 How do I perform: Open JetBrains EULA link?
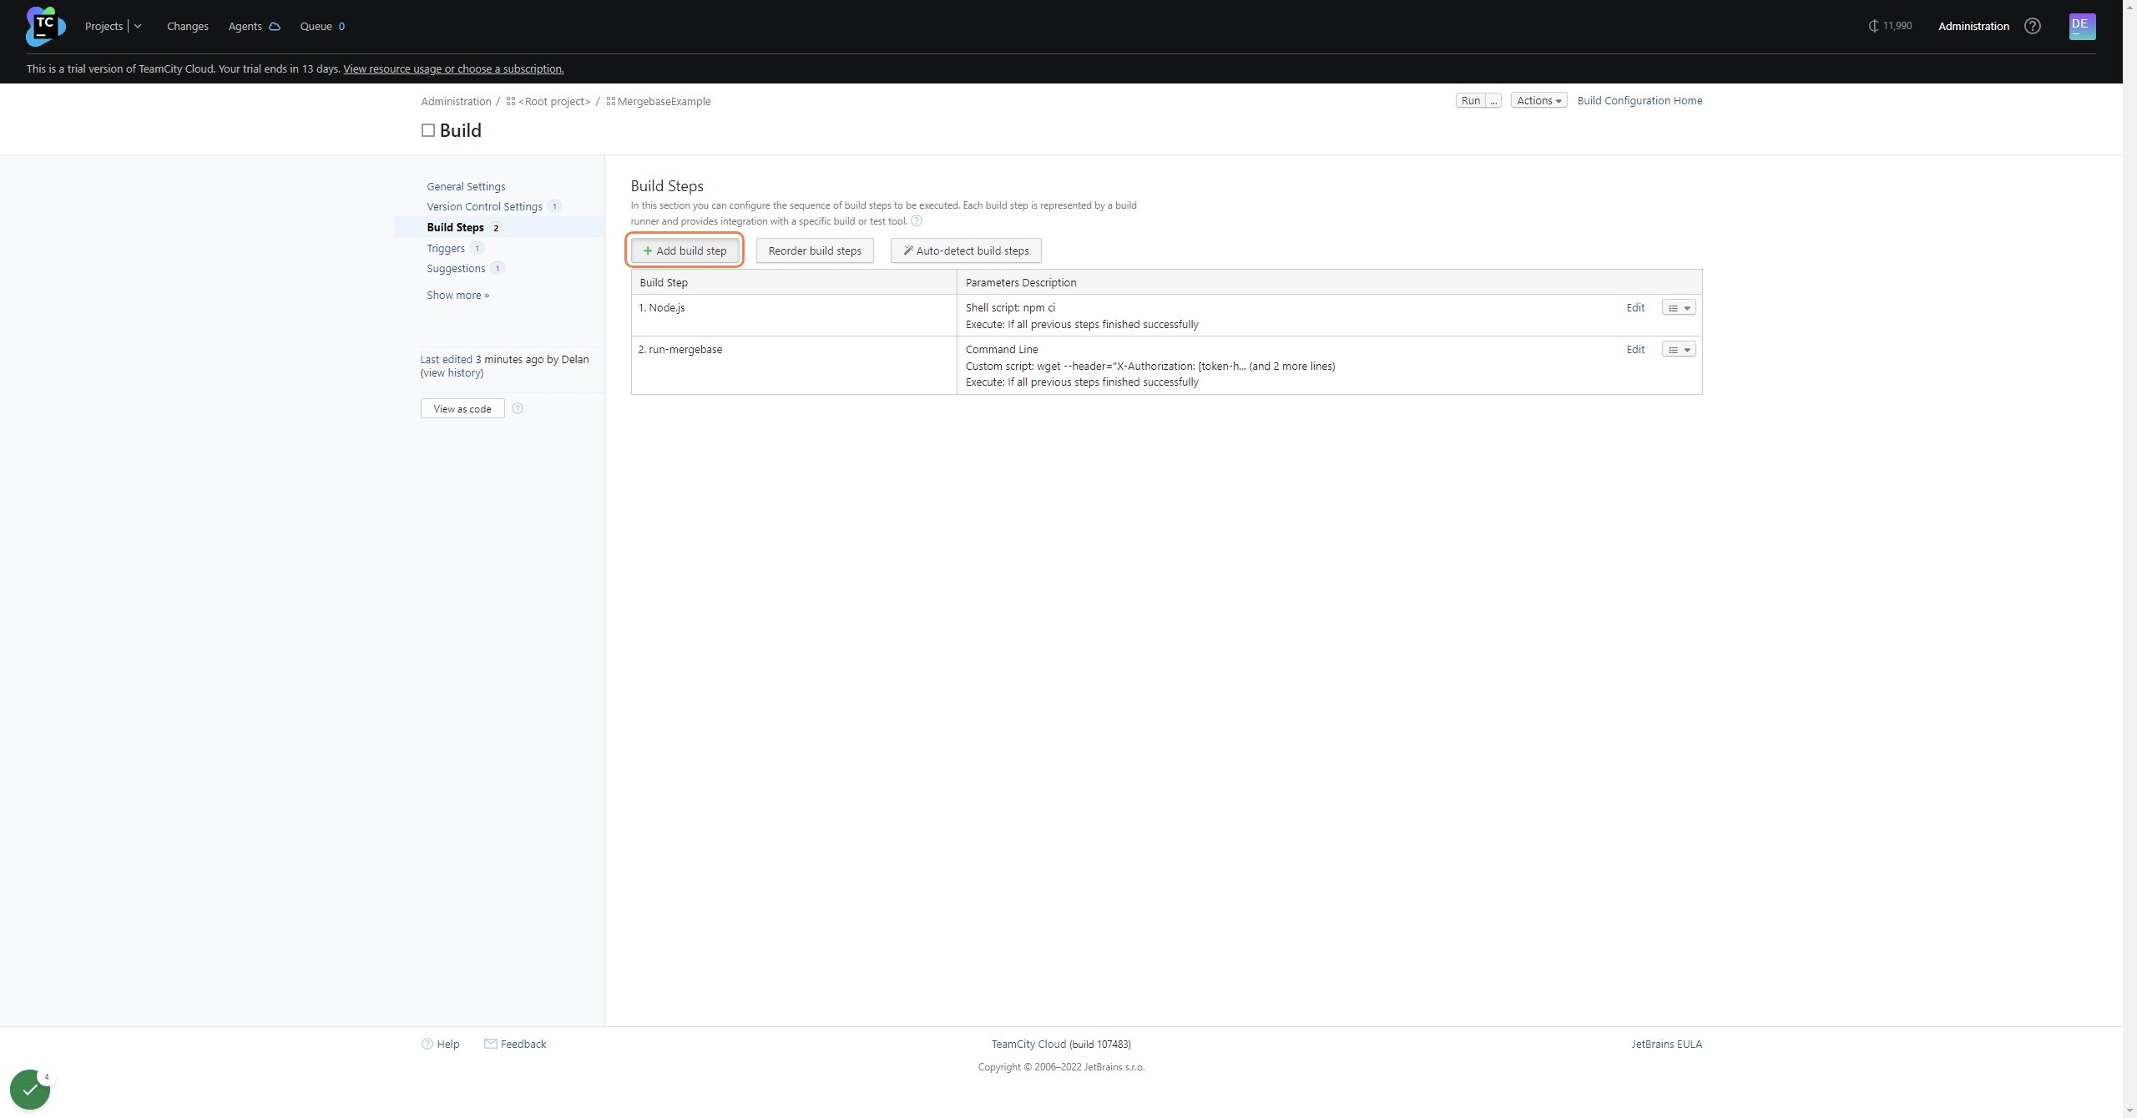[1667, 1044]
